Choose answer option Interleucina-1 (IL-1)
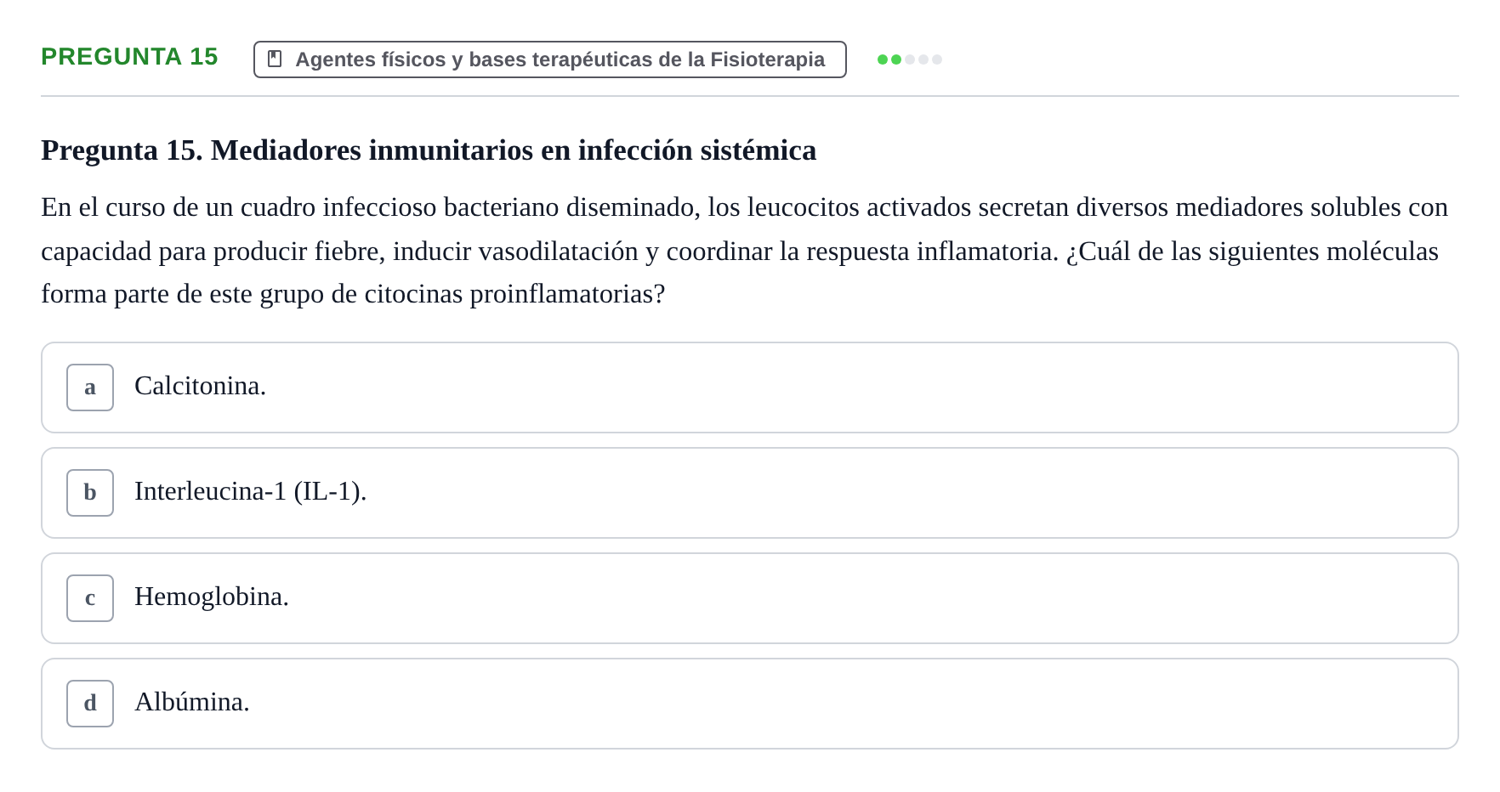This screenshot has width=1500, height=792. (750, 493)
